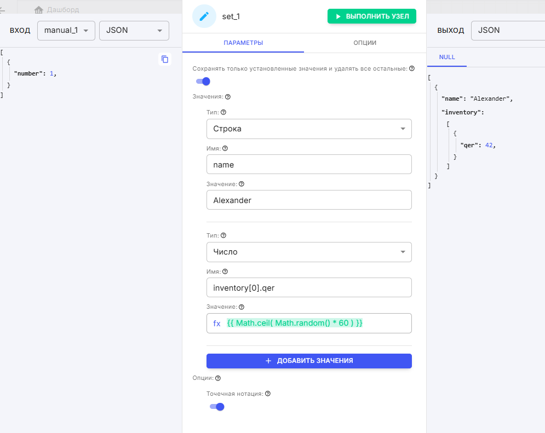Disable the Точечная нотация switch
This screenshot has width=545, height=433.
point(217,407)
